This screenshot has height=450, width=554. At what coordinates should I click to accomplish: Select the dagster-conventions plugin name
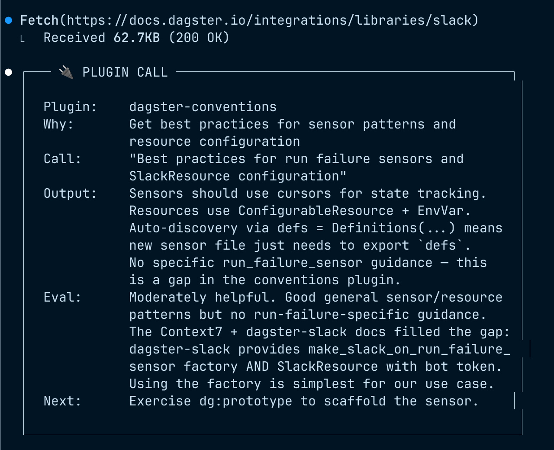coord(203,107)
